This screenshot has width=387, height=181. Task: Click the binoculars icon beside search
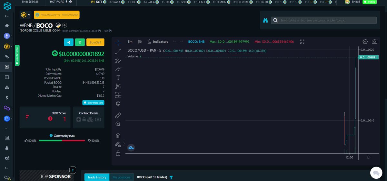click(x=265, y=20)
